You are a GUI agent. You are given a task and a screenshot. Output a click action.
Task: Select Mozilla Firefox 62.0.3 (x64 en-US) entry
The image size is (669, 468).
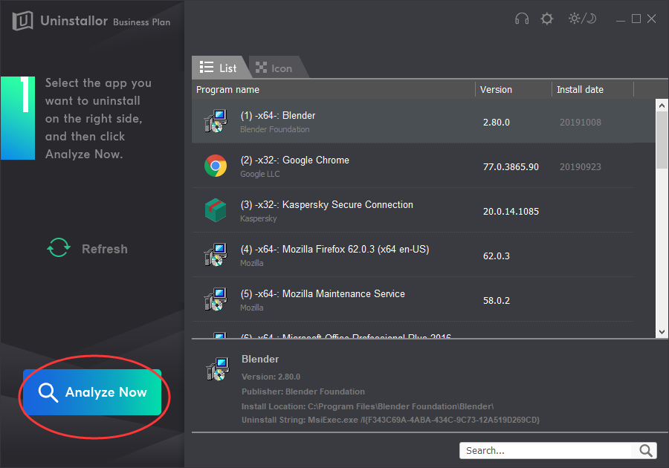pos(424,255)
